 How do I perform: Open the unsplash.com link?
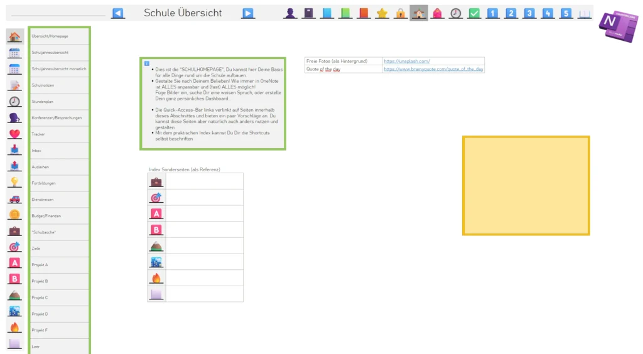[x=407, y=61]
